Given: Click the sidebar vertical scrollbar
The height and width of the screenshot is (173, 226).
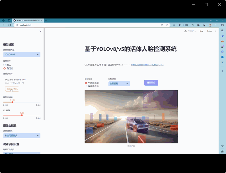Looking at the screenshot, I should click(44, 74).
